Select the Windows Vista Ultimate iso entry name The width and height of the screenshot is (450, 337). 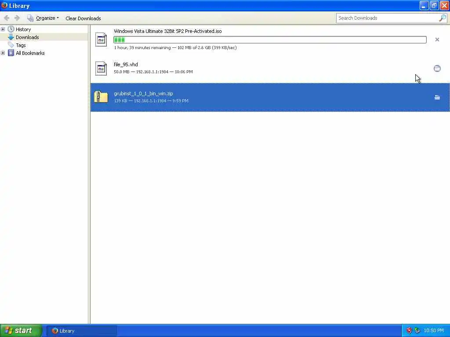tap(167, 31)
